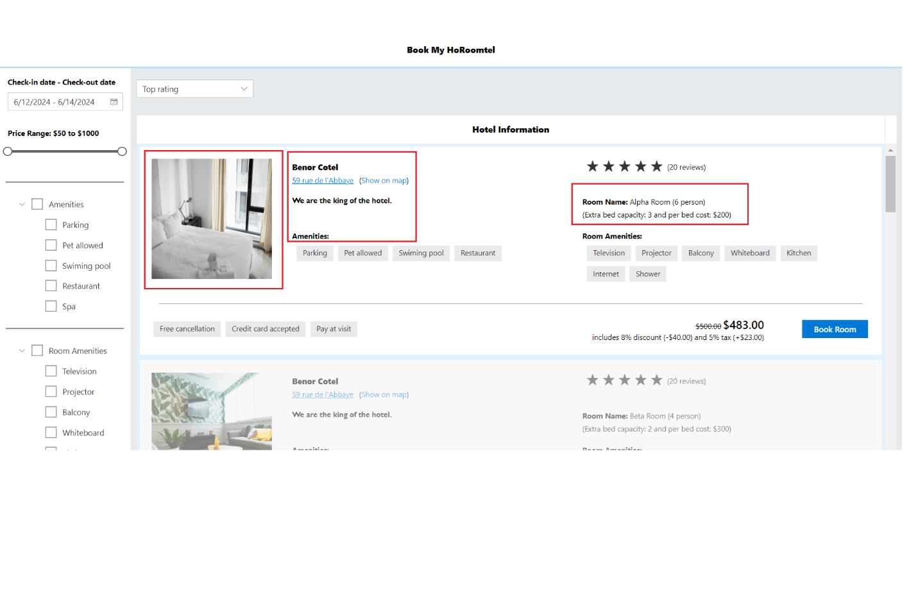Click the right handle of price range slider
Image resolution: width=918 pixels, height=594 pixels.
tap(122, 151)
